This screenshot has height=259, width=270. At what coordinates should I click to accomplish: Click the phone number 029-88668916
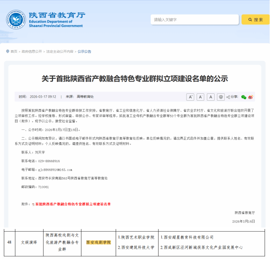49,161
